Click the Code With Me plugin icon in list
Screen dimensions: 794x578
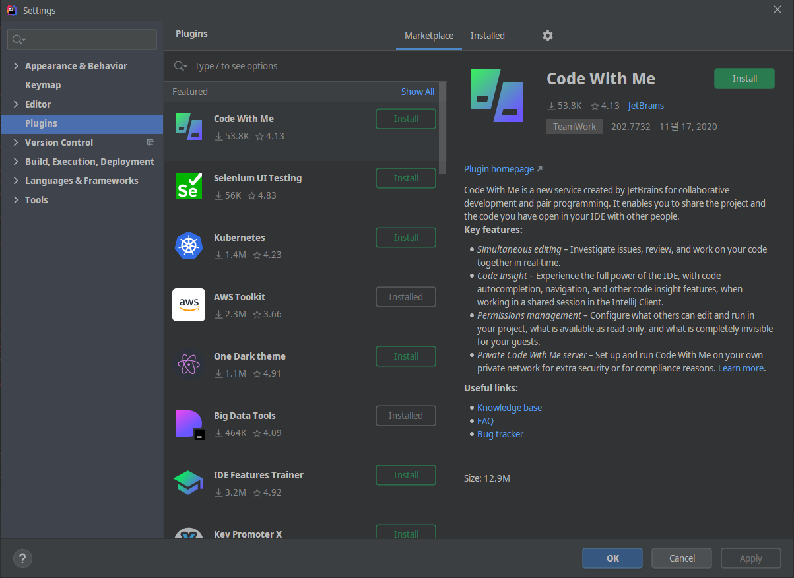(x=189, y=127)
